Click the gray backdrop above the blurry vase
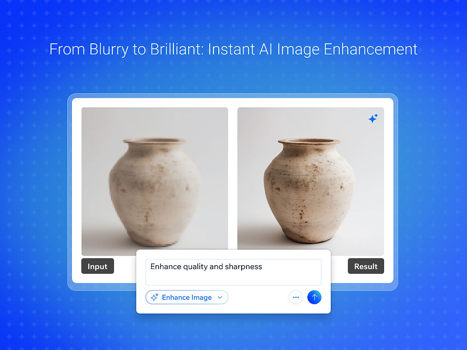 pyautogui.click(x=154, y=122)
